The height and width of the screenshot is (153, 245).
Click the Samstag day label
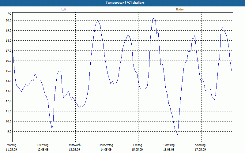click(169, 145)
